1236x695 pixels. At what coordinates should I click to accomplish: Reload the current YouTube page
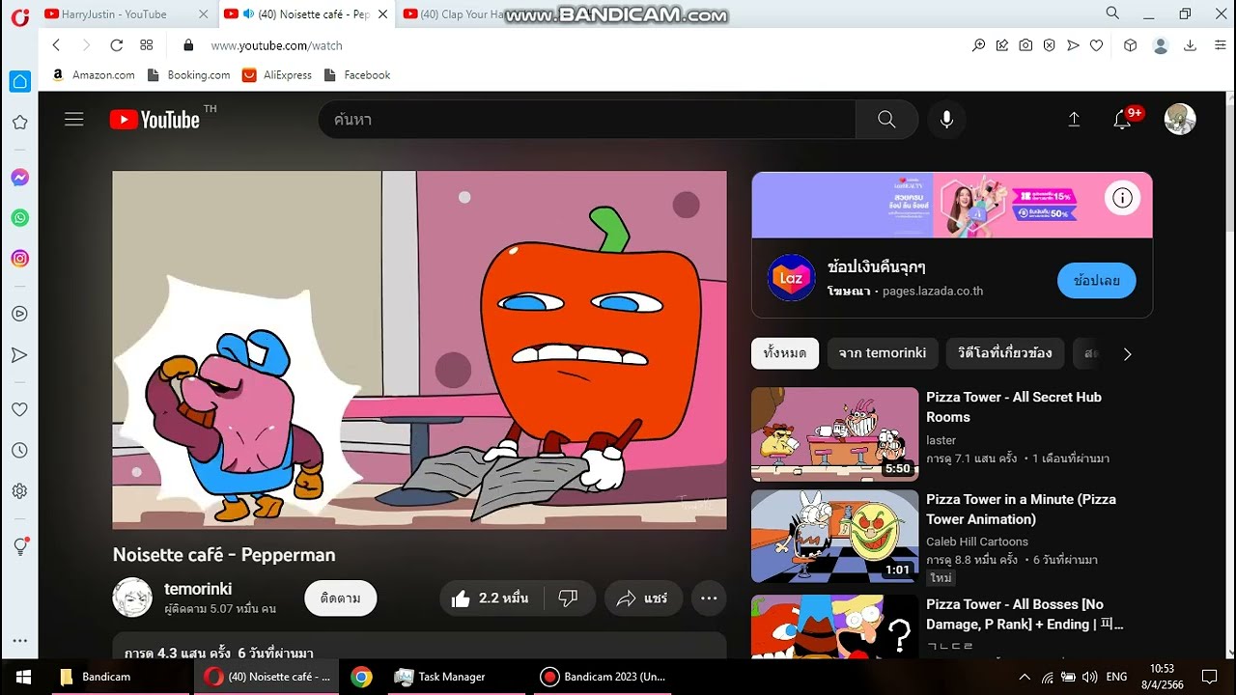117,45
